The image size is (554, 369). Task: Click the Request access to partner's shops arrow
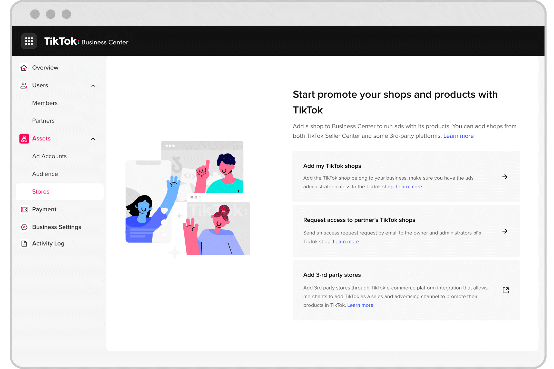point(505,231)
